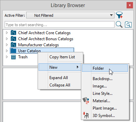Viewport: 136px width, 122px height.
Task: Click the Chief Architect Bonus Catalogs folder icon
Action: click(13, 39)
